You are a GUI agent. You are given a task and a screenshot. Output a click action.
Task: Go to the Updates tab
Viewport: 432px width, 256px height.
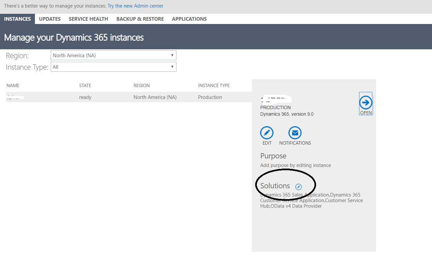click(50, 19)
